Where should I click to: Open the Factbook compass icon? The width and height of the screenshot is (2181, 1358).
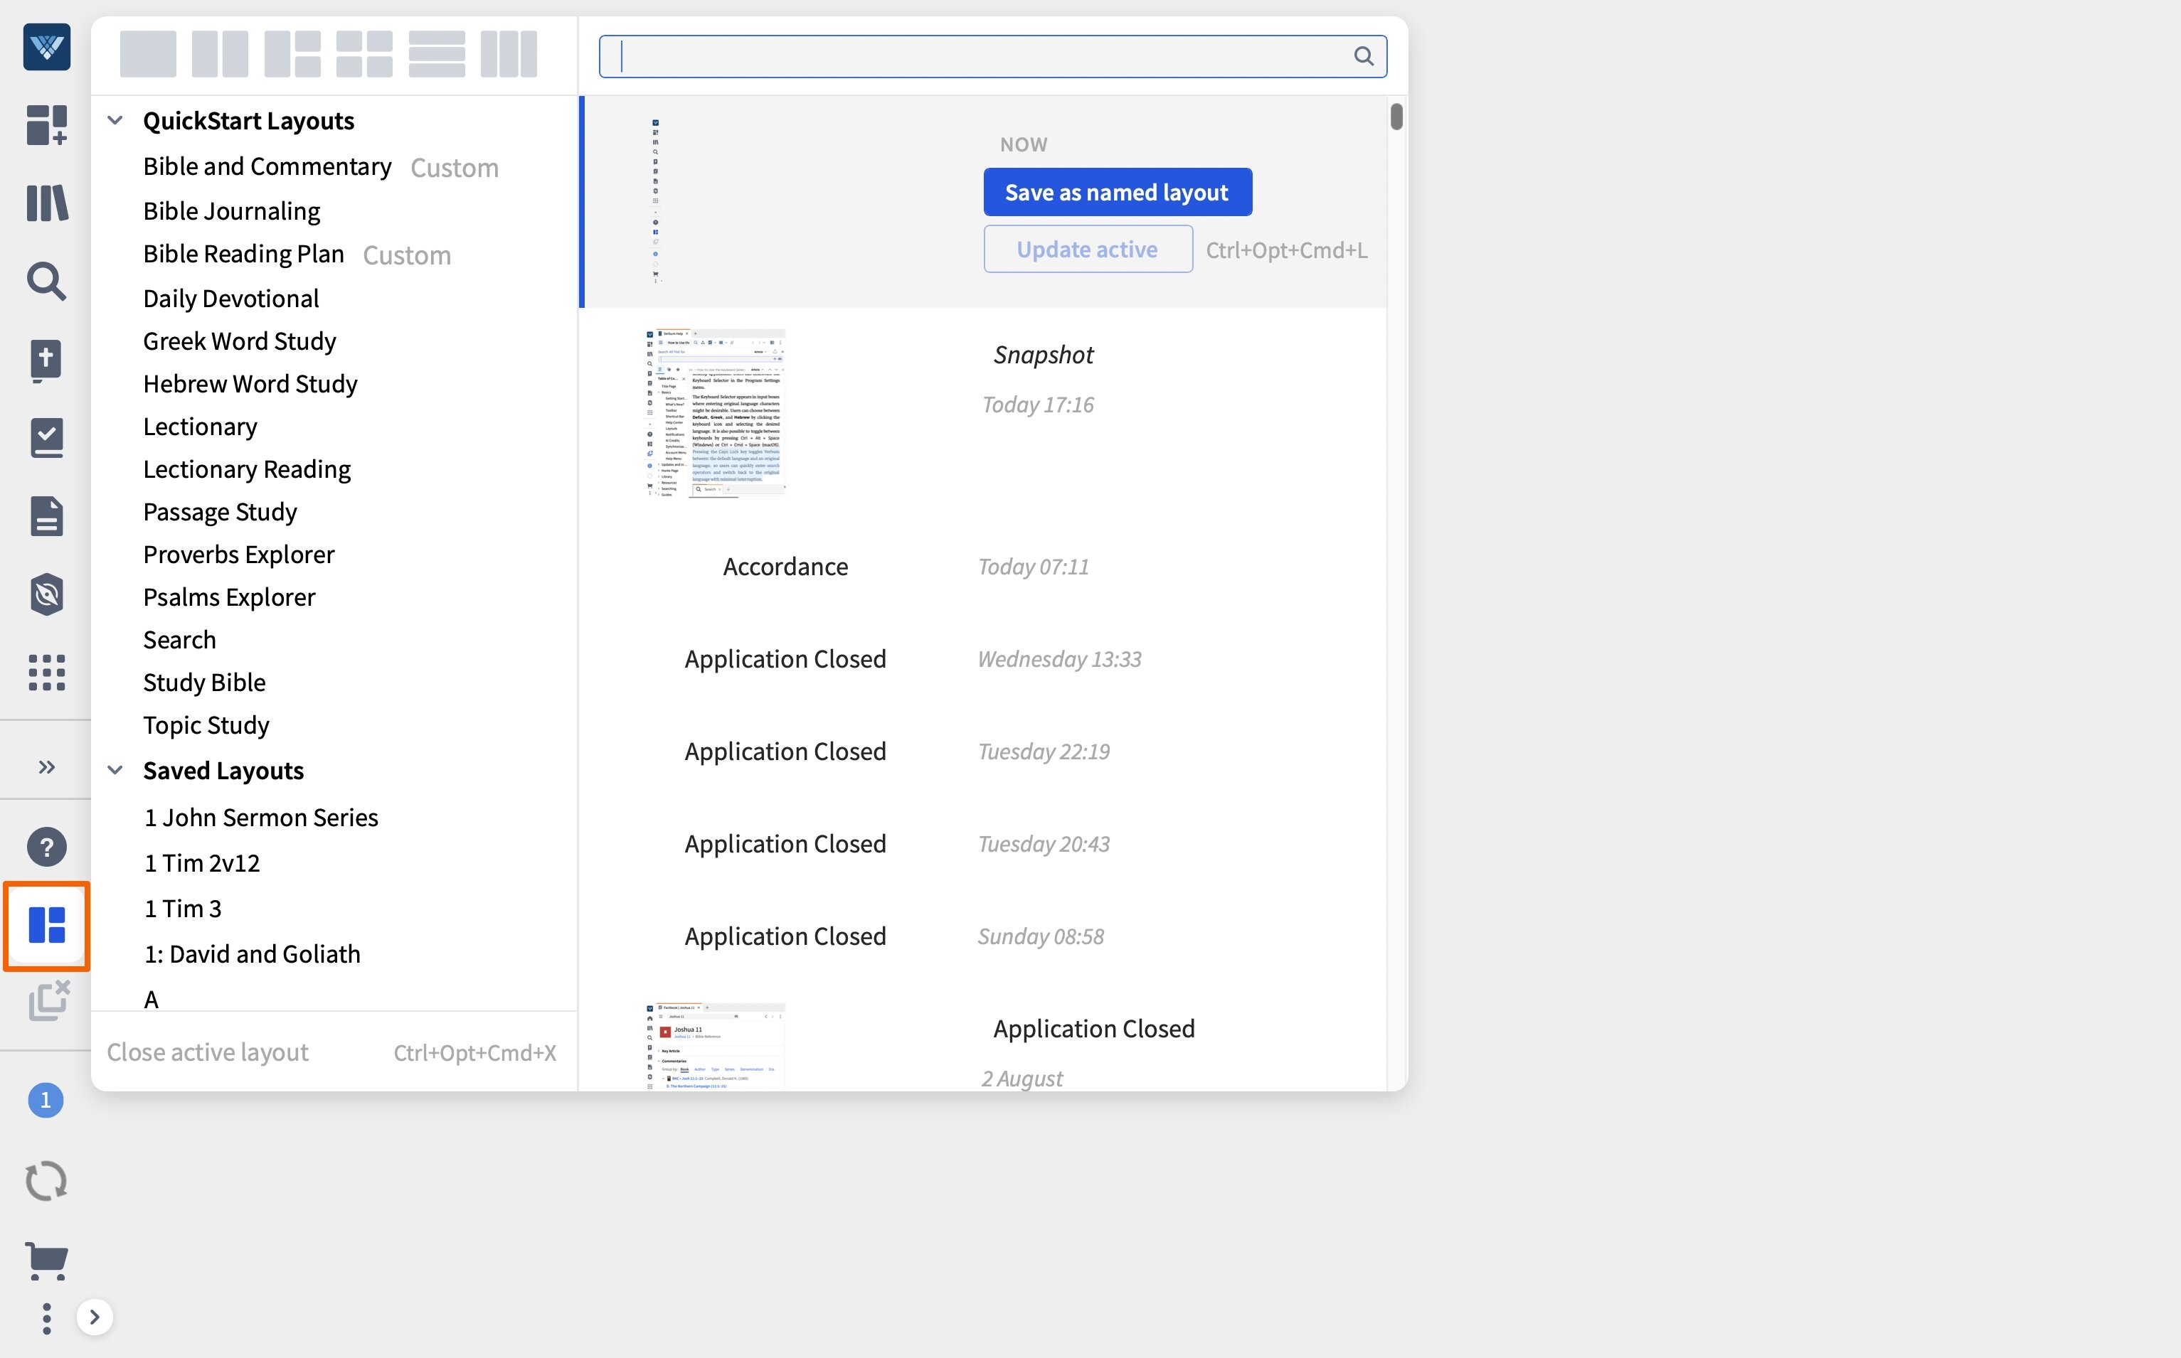[46, 593]
